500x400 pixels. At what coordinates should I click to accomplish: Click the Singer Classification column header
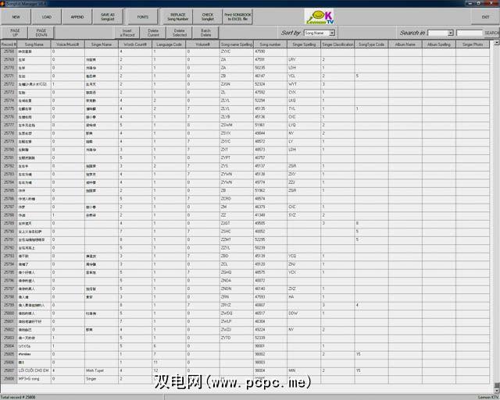[x=337, y=44]
